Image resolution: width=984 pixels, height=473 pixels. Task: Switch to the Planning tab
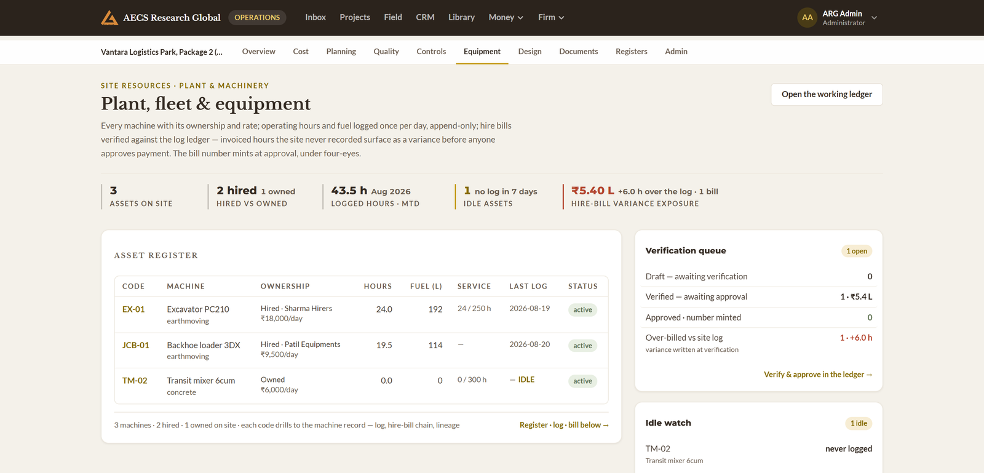pos(341,52)
